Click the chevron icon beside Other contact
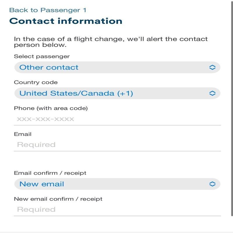 [x=212, y=67]
